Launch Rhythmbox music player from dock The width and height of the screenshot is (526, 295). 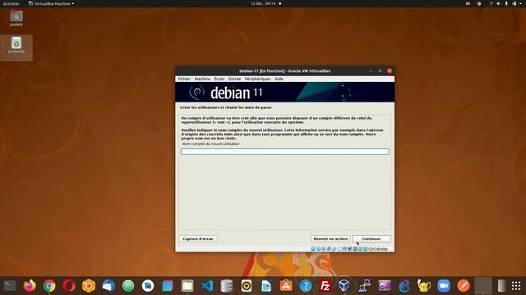tap(247, 286)
